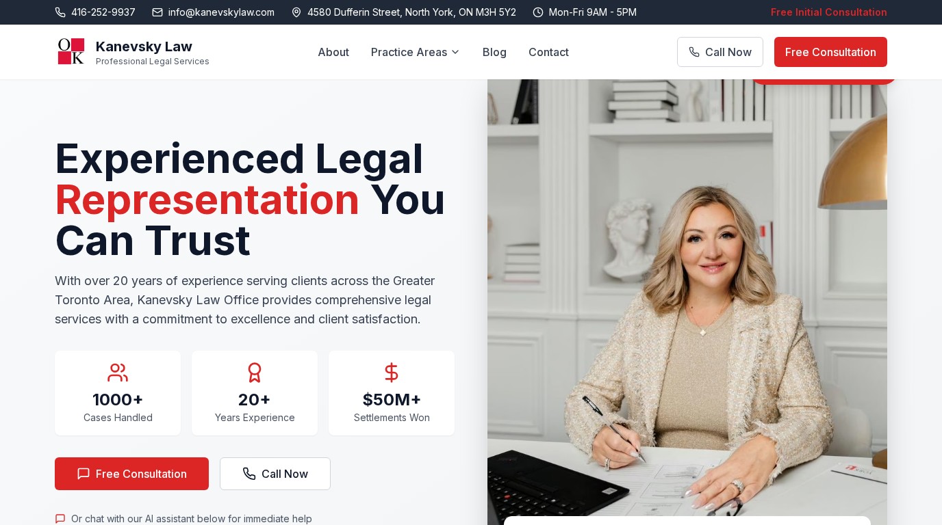Click the award ribbon icon above Years Experience
The image size is (942, 525).
(255, 373)
